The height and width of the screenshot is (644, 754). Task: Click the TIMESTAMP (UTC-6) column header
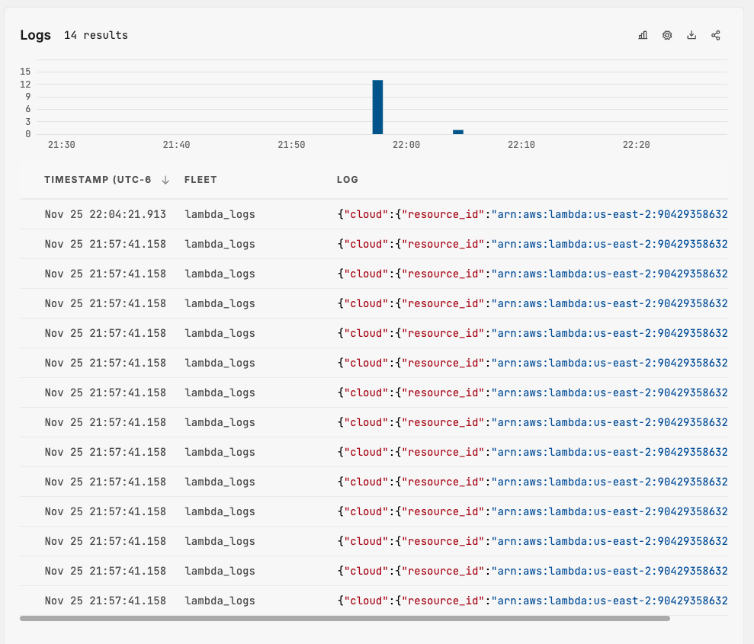pos(98,181)
